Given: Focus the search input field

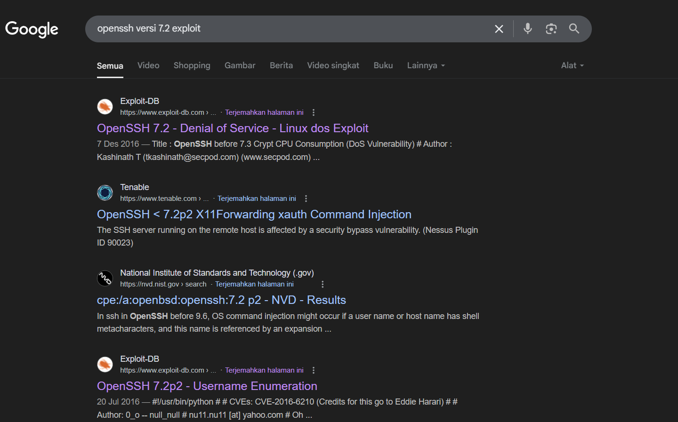Looking at the screenshot, I should click(282, 29).
